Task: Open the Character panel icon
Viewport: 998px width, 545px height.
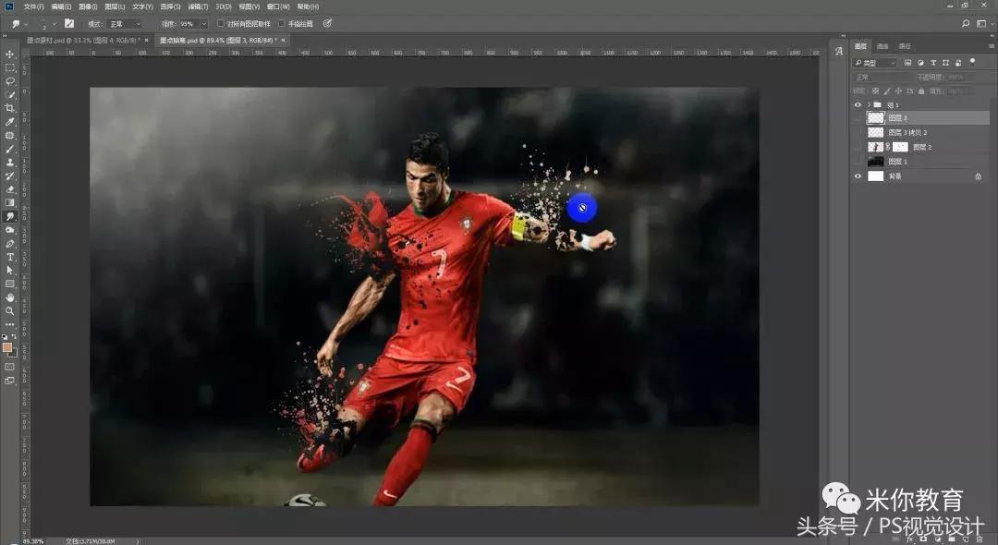Action: point(839,52)
